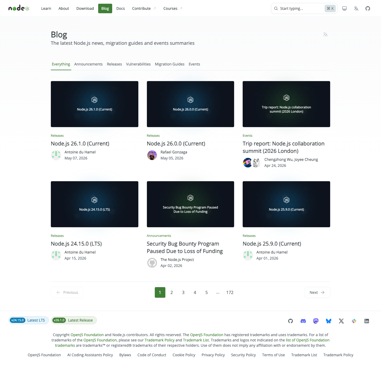Click Antoine du Hamel avatar on 24.15.0 post

click(56, 255)
